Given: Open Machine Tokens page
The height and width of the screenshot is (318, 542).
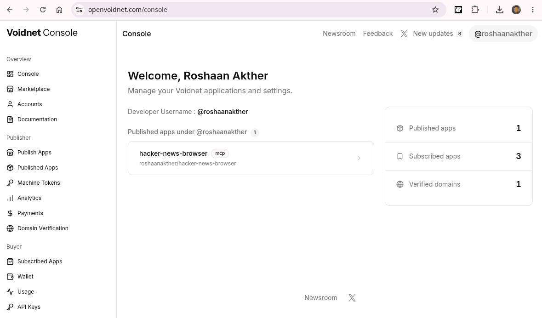Looking at the screenshot, I should pos(34,183).
